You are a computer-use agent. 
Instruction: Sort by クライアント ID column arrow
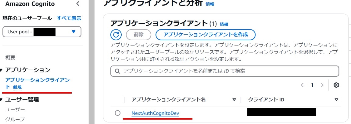click(336, 100)
